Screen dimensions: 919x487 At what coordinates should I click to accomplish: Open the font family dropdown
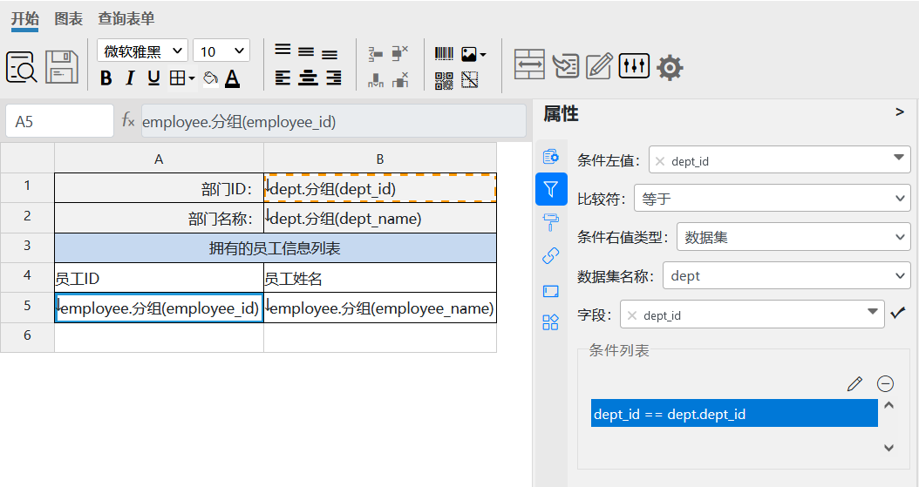coord(142,51)
